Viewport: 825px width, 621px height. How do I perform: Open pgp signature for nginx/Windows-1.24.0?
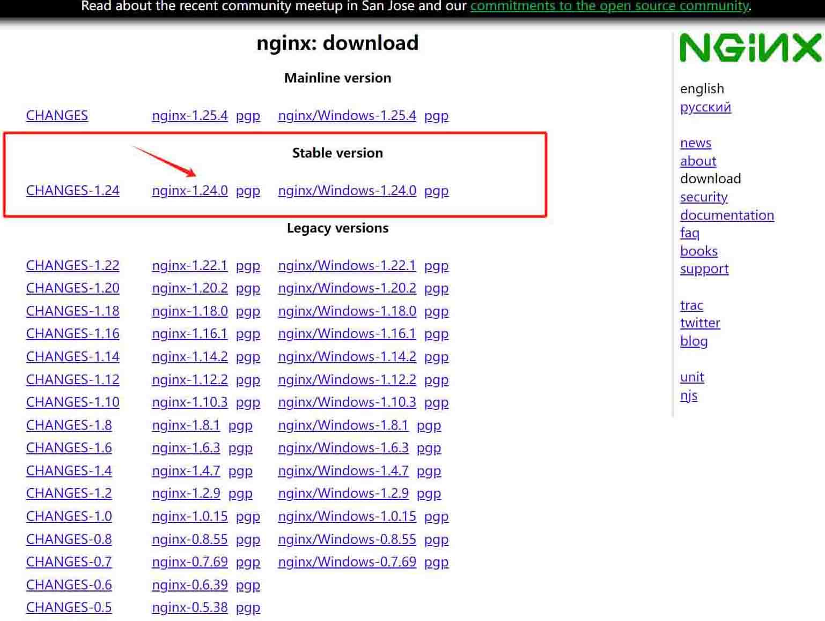[436, 191]
